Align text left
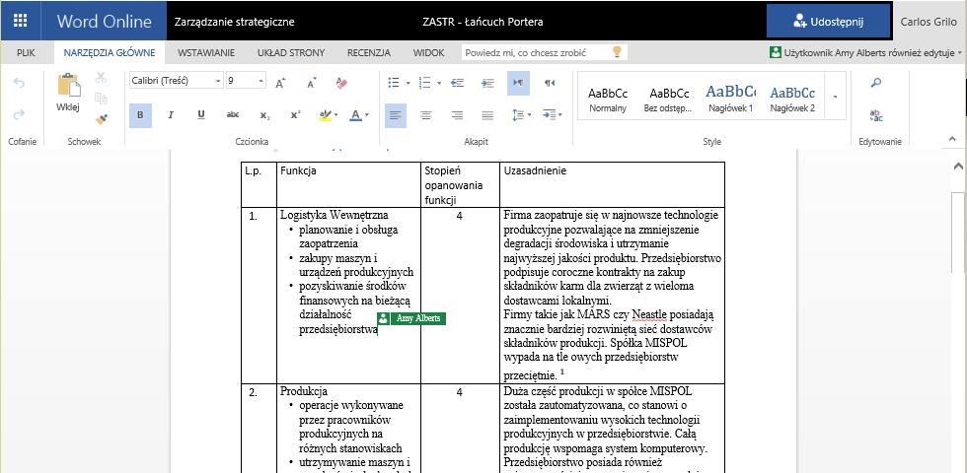This screenshot has height=473, width=967. 396,115
